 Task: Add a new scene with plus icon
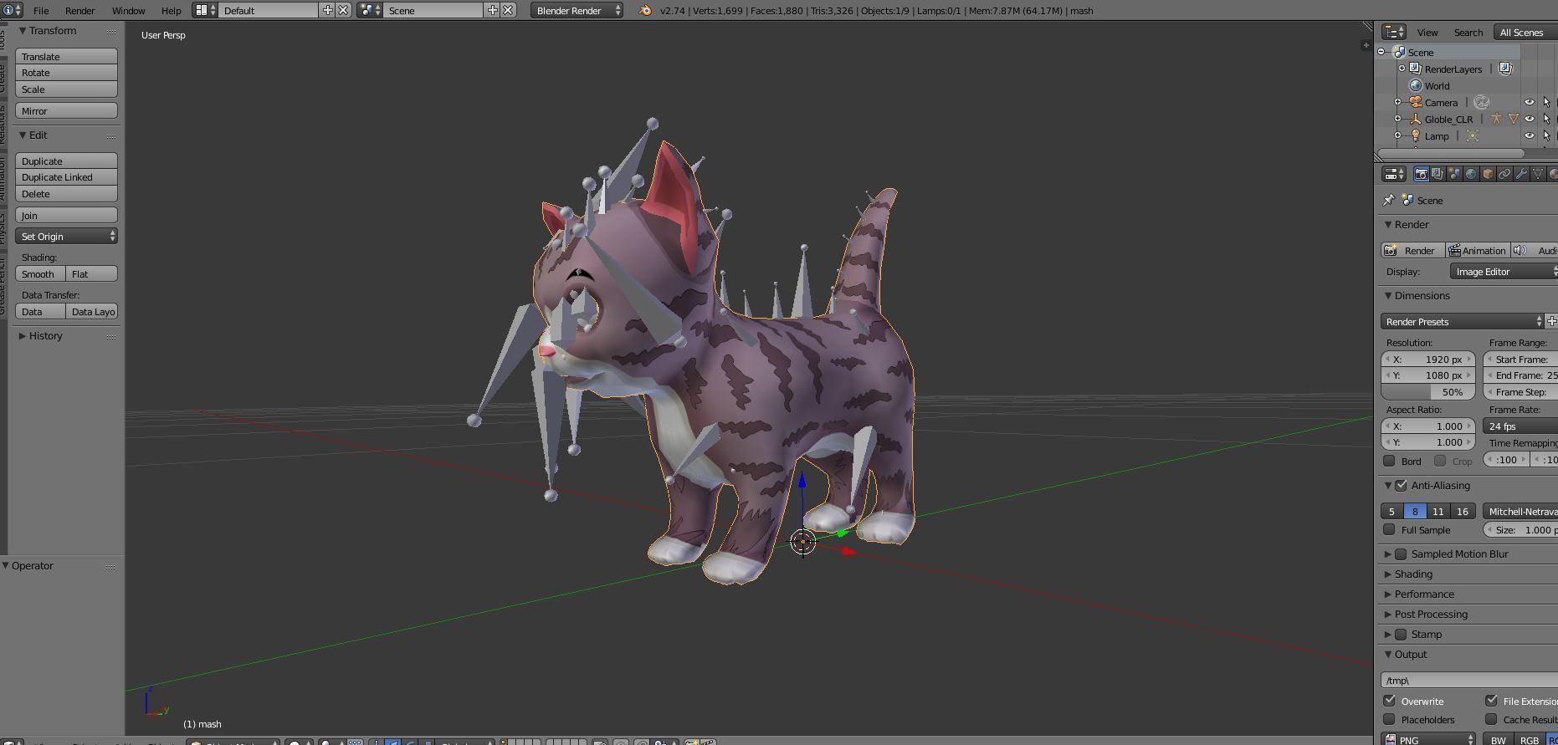point(492,11)
